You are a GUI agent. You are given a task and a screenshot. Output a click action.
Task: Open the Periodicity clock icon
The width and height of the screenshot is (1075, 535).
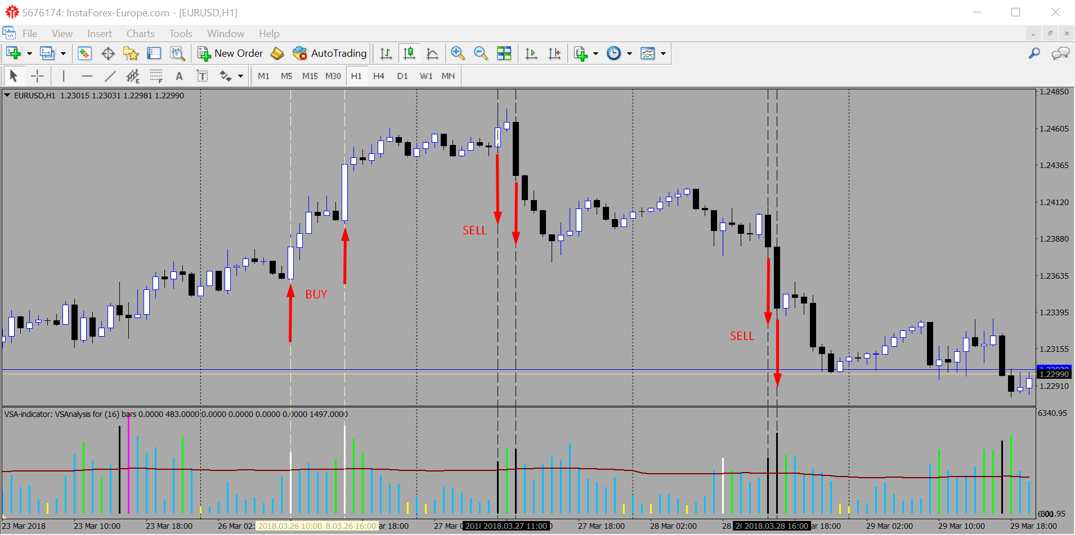[614, 53]
